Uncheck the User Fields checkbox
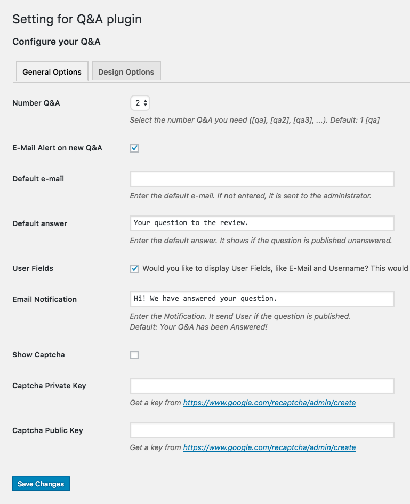The image size is (410, 504). pyautogui.click(x=134, y=268)
